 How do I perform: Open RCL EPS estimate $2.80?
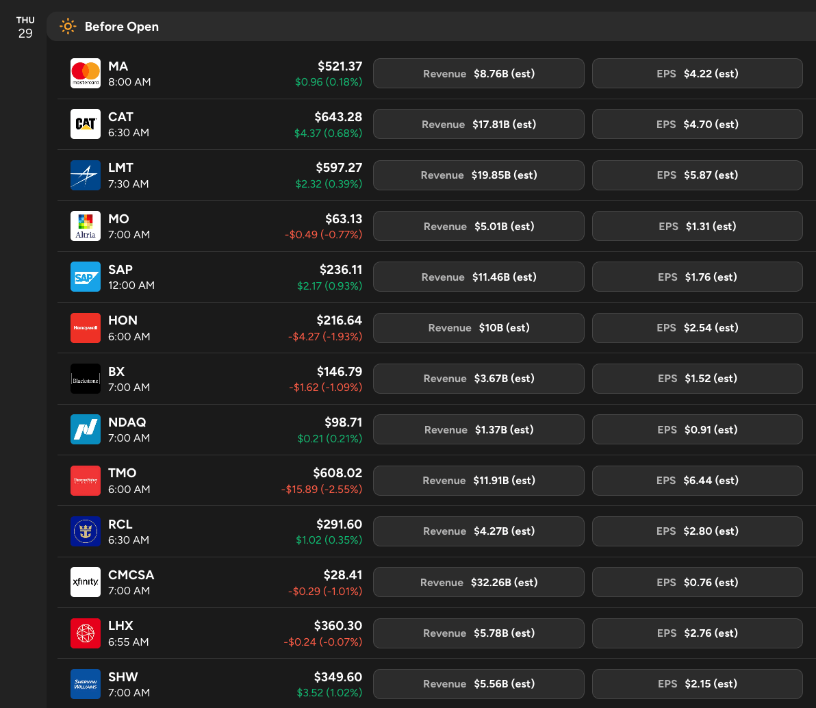698,531
